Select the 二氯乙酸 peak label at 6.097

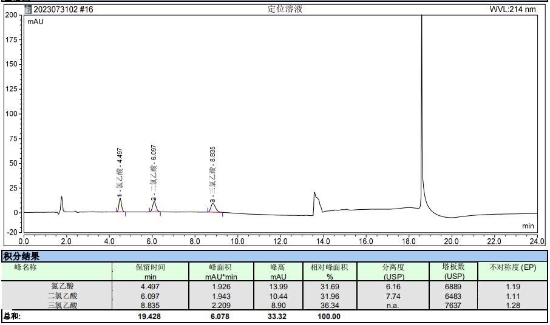click(x=154, y=173)
